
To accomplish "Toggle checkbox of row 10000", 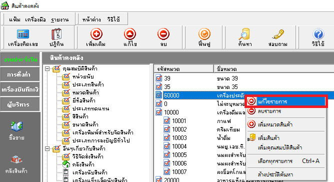I will pos(158,112).
